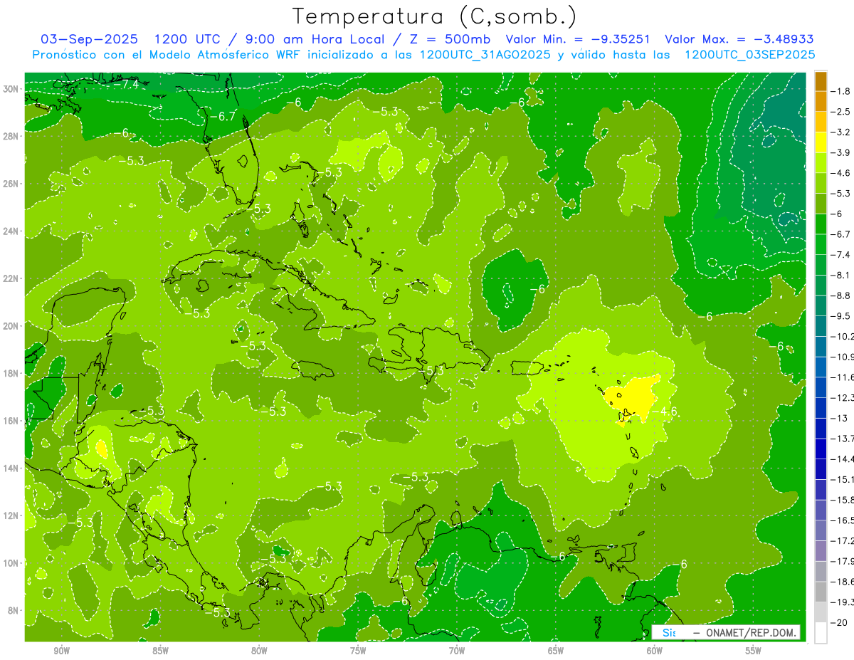Click the '90W' longitude axis label
Viewport: 854px width, 660px height.
click(62, 651)
